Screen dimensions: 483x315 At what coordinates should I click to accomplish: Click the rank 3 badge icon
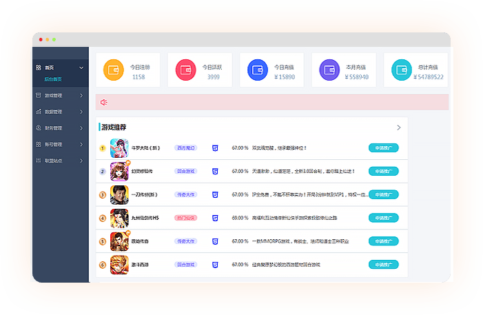103,195
